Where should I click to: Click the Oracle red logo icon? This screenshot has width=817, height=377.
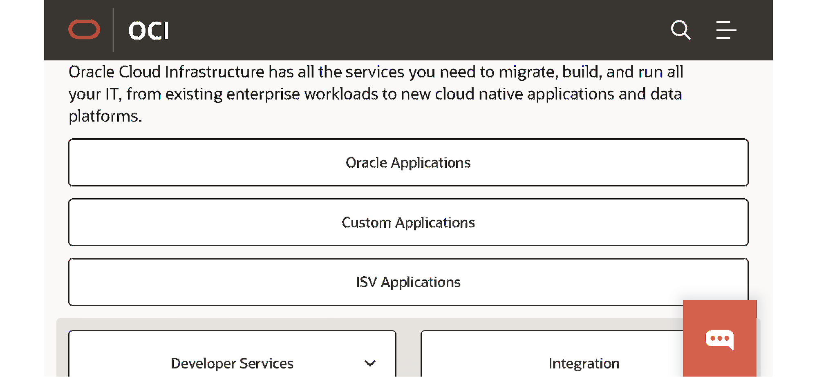[x=84, y=30]
